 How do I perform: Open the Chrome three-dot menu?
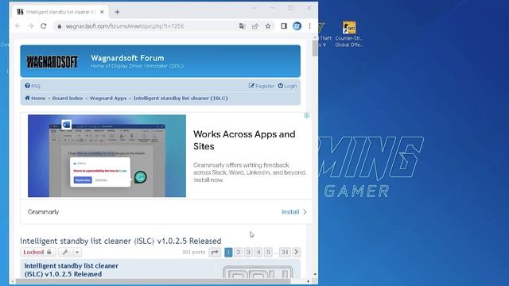click(x=309, y=26)
